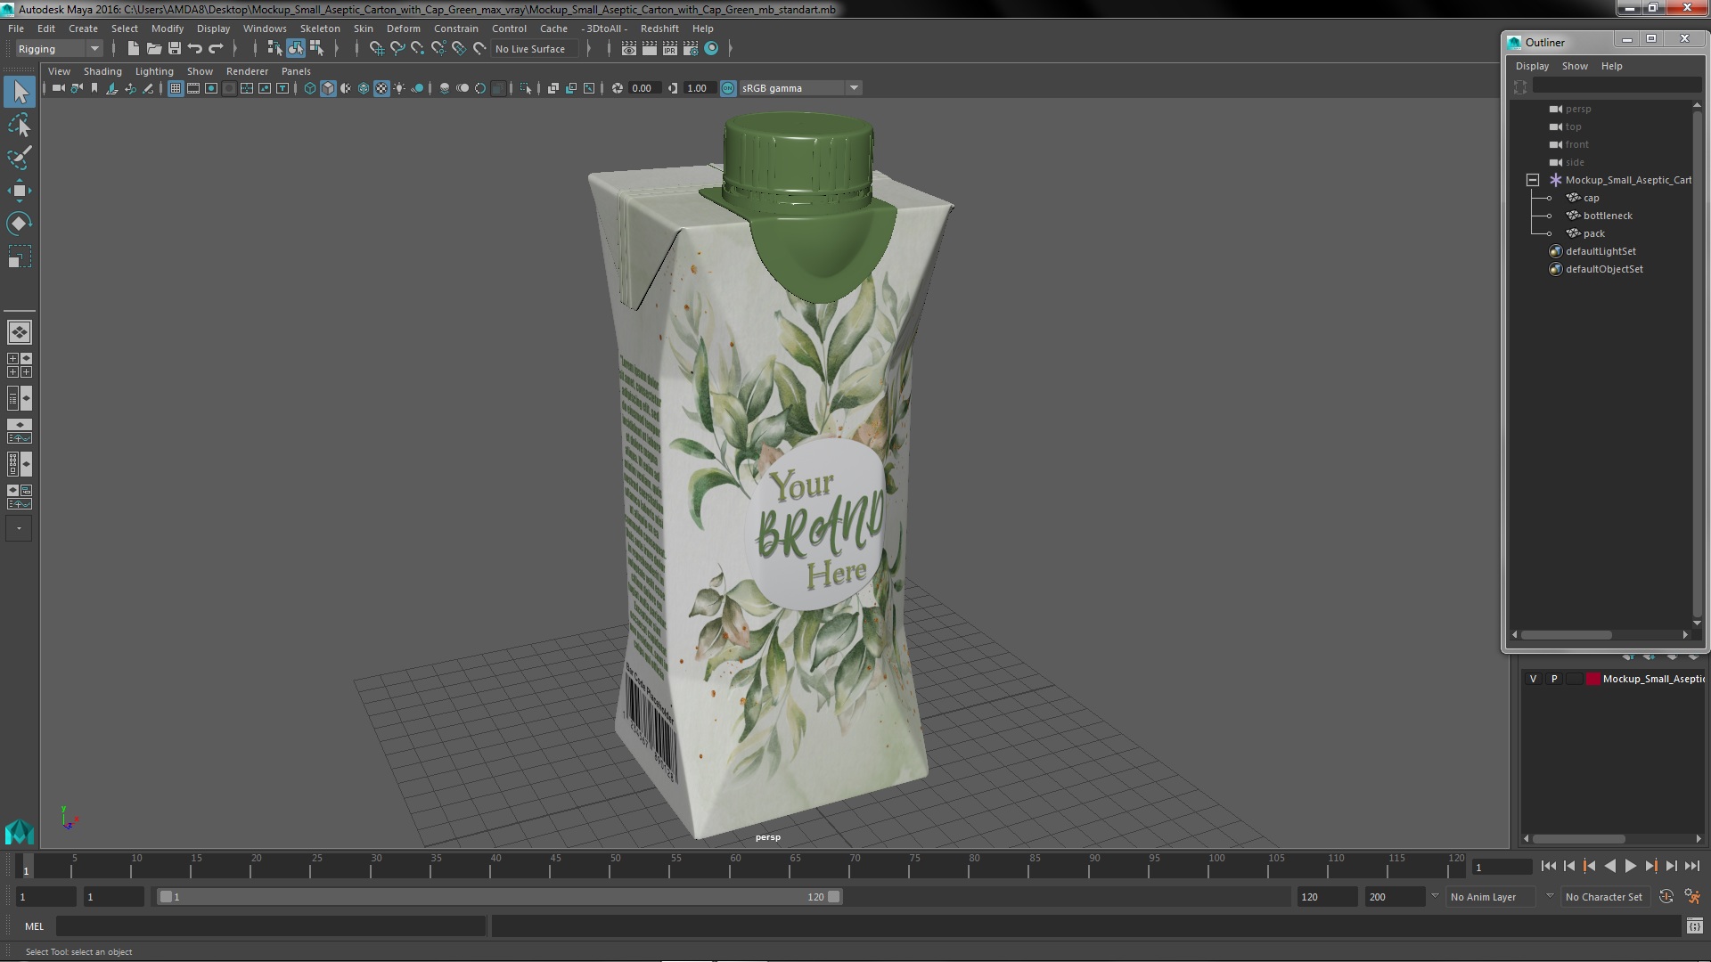Open Outliner Display menu
1711x962 pixels.
[1532, 66]
